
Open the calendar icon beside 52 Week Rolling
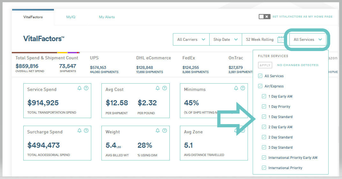281,40
